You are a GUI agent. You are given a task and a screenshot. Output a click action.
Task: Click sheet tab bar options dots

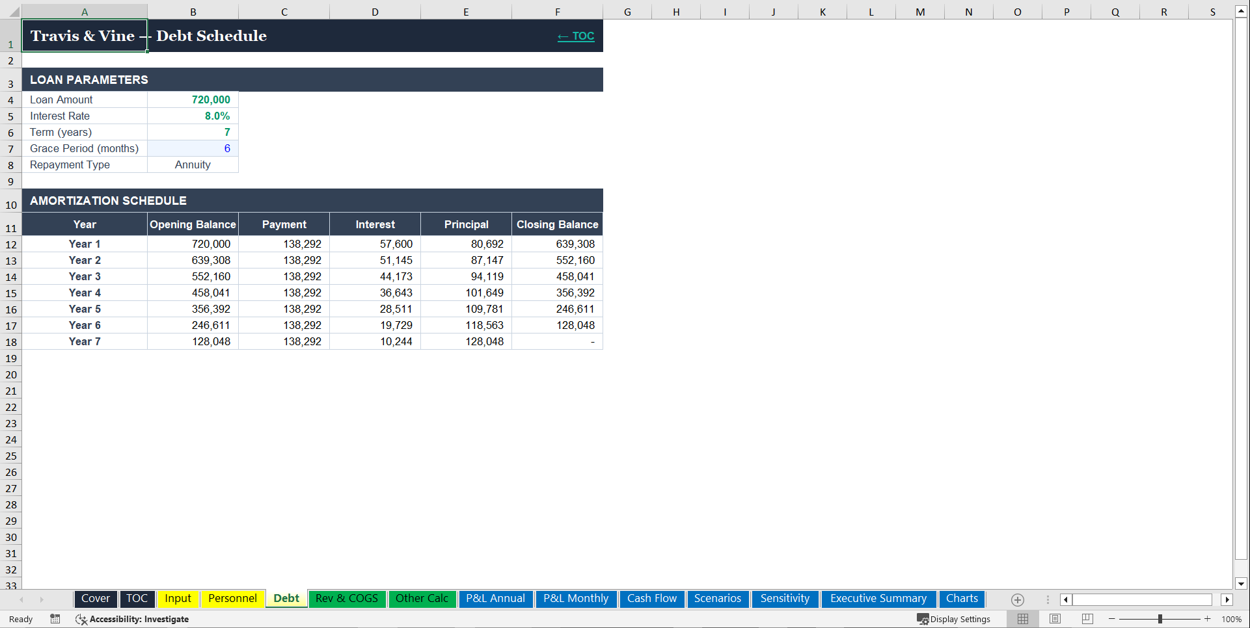click(1048, 599)
